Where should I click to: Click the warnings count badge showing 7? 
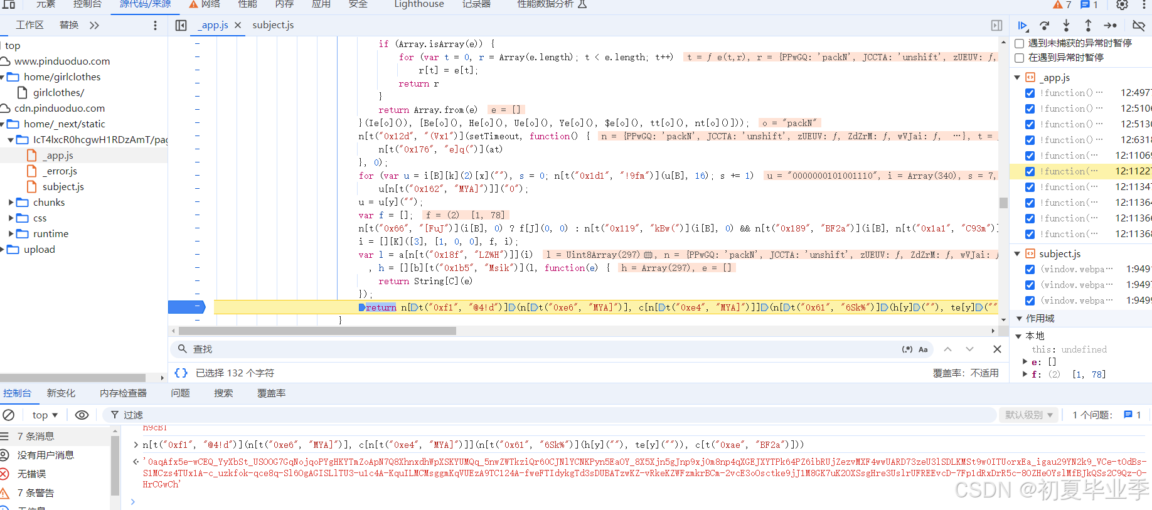point(1062,4)
